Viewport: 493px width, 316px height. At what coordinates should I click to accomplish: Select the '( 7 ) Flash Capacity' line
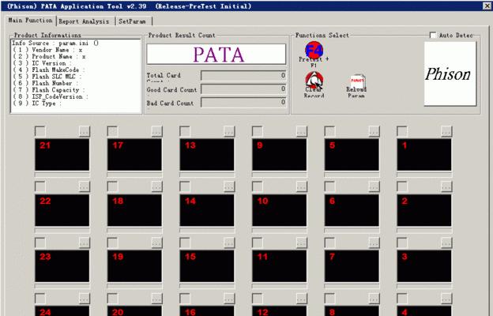49,90
